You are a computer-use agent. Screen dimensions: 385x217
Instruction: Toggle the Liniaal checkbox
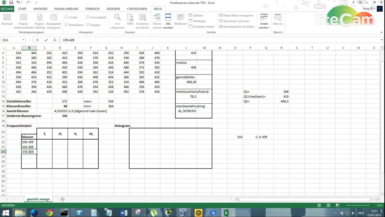coord(67,17)
